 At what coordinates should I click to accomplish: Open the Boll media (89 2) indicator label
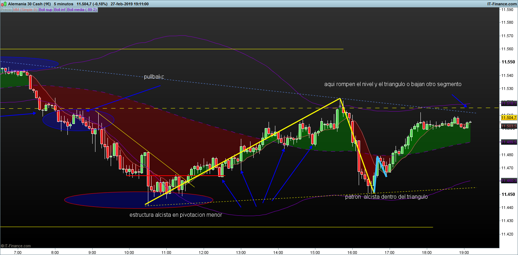point(82,10)
